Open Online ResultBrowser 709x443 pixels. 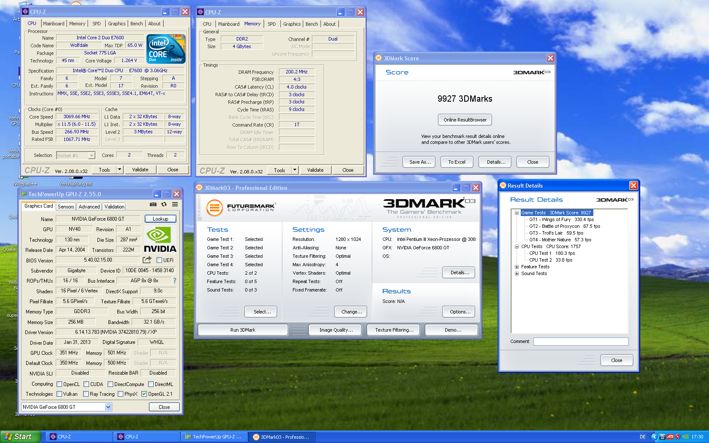click(x=465, y=120)
